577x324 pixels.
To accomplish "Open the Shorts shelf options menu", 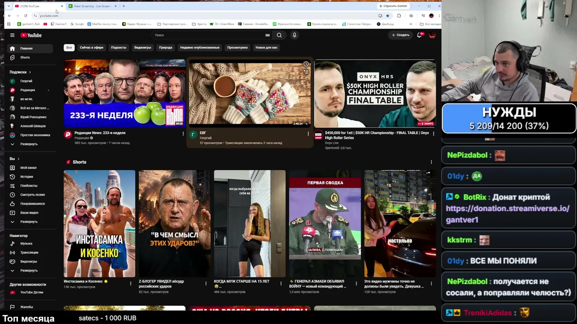I will pyautogui.click(x=431, y=162).
